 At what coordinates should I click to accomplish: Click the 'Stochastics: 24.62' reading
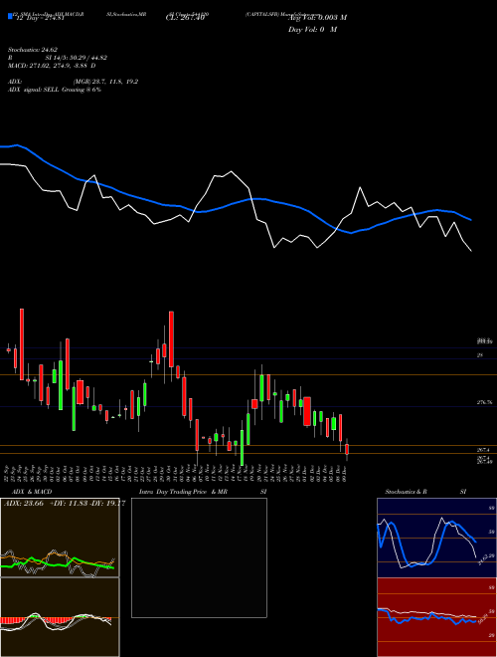(x=32, y=50)
